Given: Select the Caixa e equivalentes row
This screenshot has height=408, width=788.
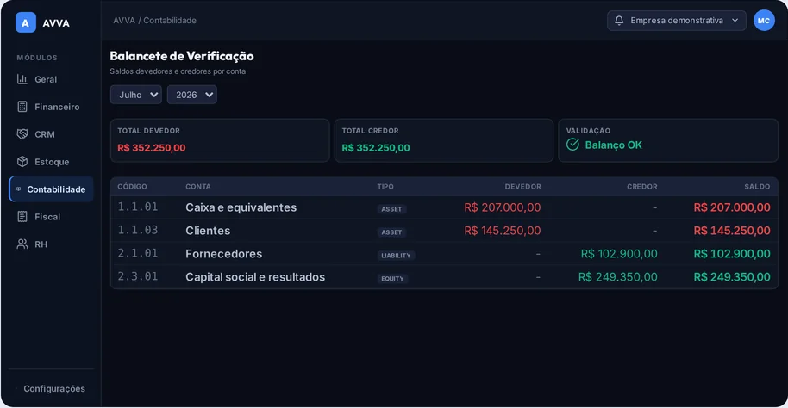Looking at the screenshot, I should click(444, 207).
